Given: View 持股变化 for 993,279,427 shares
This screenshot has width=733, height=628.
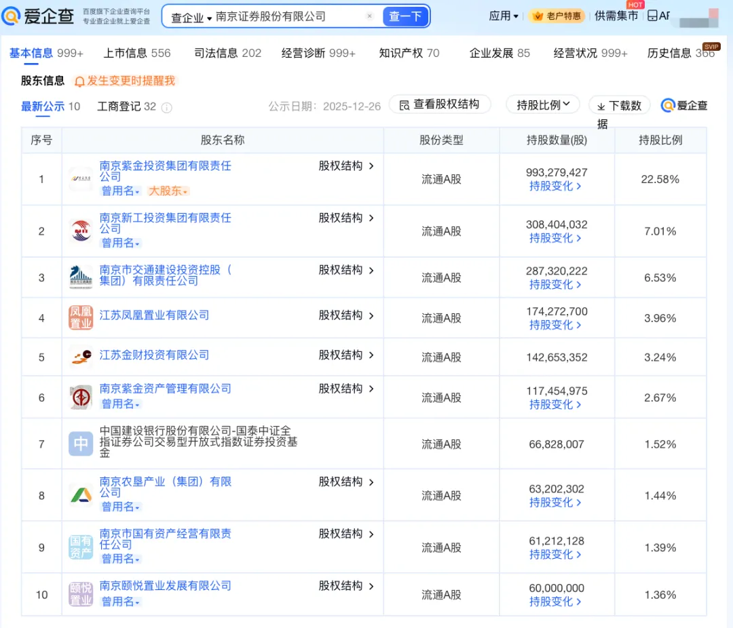Looking at the screenshot, I should coord(555,186).
